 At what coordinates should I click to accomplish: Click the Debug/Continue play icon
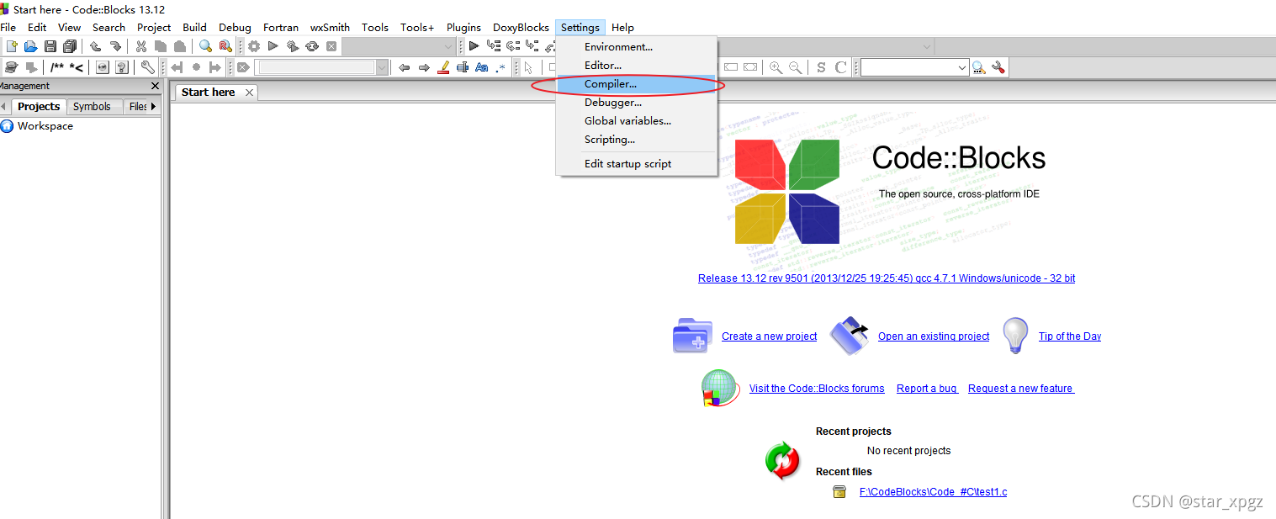tap(474, 45)
